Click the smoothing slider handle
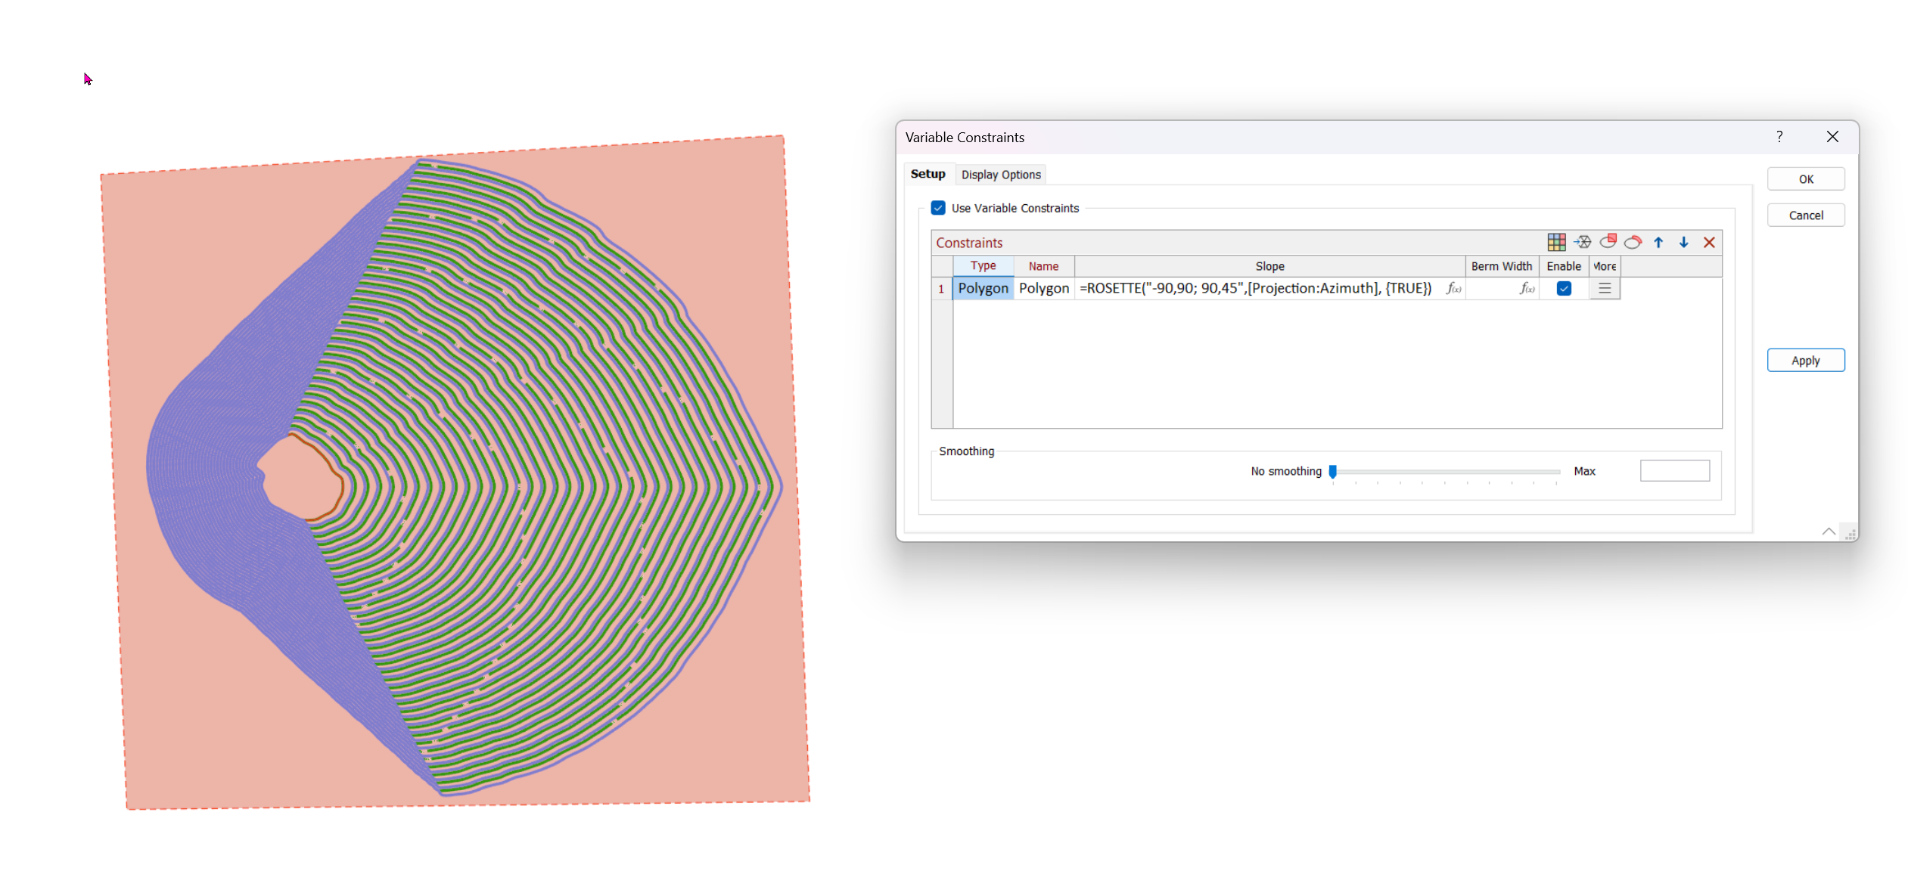This screenshot has height=871, width=1908. pos(1333,471)
